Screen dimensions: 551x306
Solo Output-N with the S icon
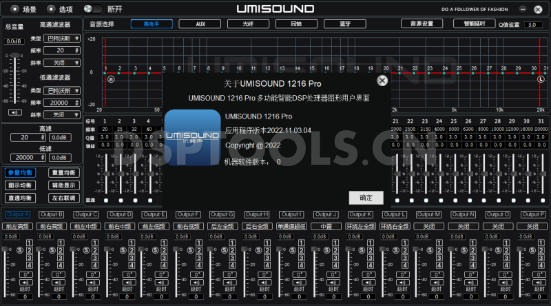464,250
